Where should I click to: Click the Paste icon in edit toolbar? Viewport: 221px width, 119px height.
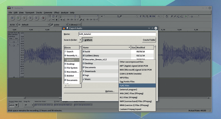pos(147,16)
